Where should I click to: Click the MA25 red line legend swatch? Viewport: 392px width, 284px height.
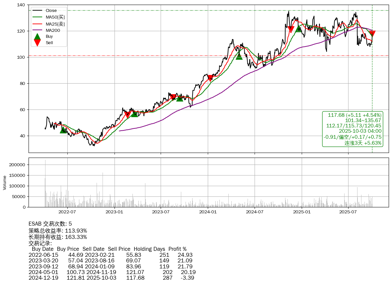click(37, 24)
